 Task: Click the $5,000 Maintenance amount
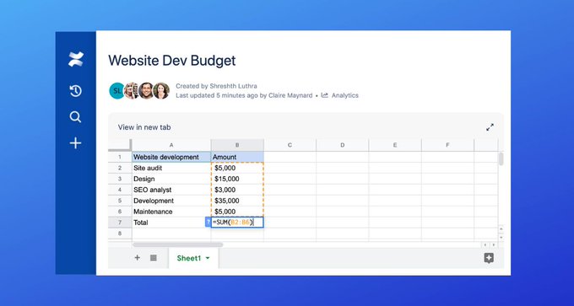237,212
